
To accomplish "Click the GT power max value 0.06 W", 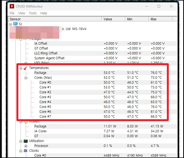I will (156, 136).
